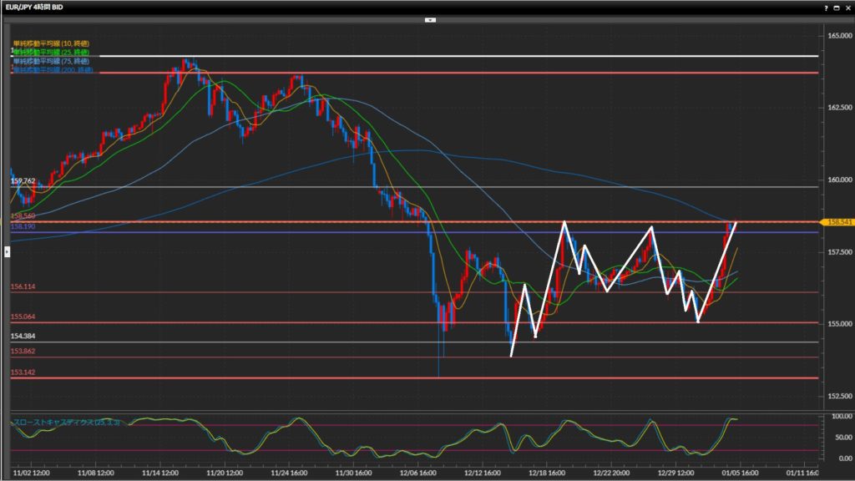Select the SMA (75) indicator label
Viewport: 855px width, 481px height.
[52, 60]
